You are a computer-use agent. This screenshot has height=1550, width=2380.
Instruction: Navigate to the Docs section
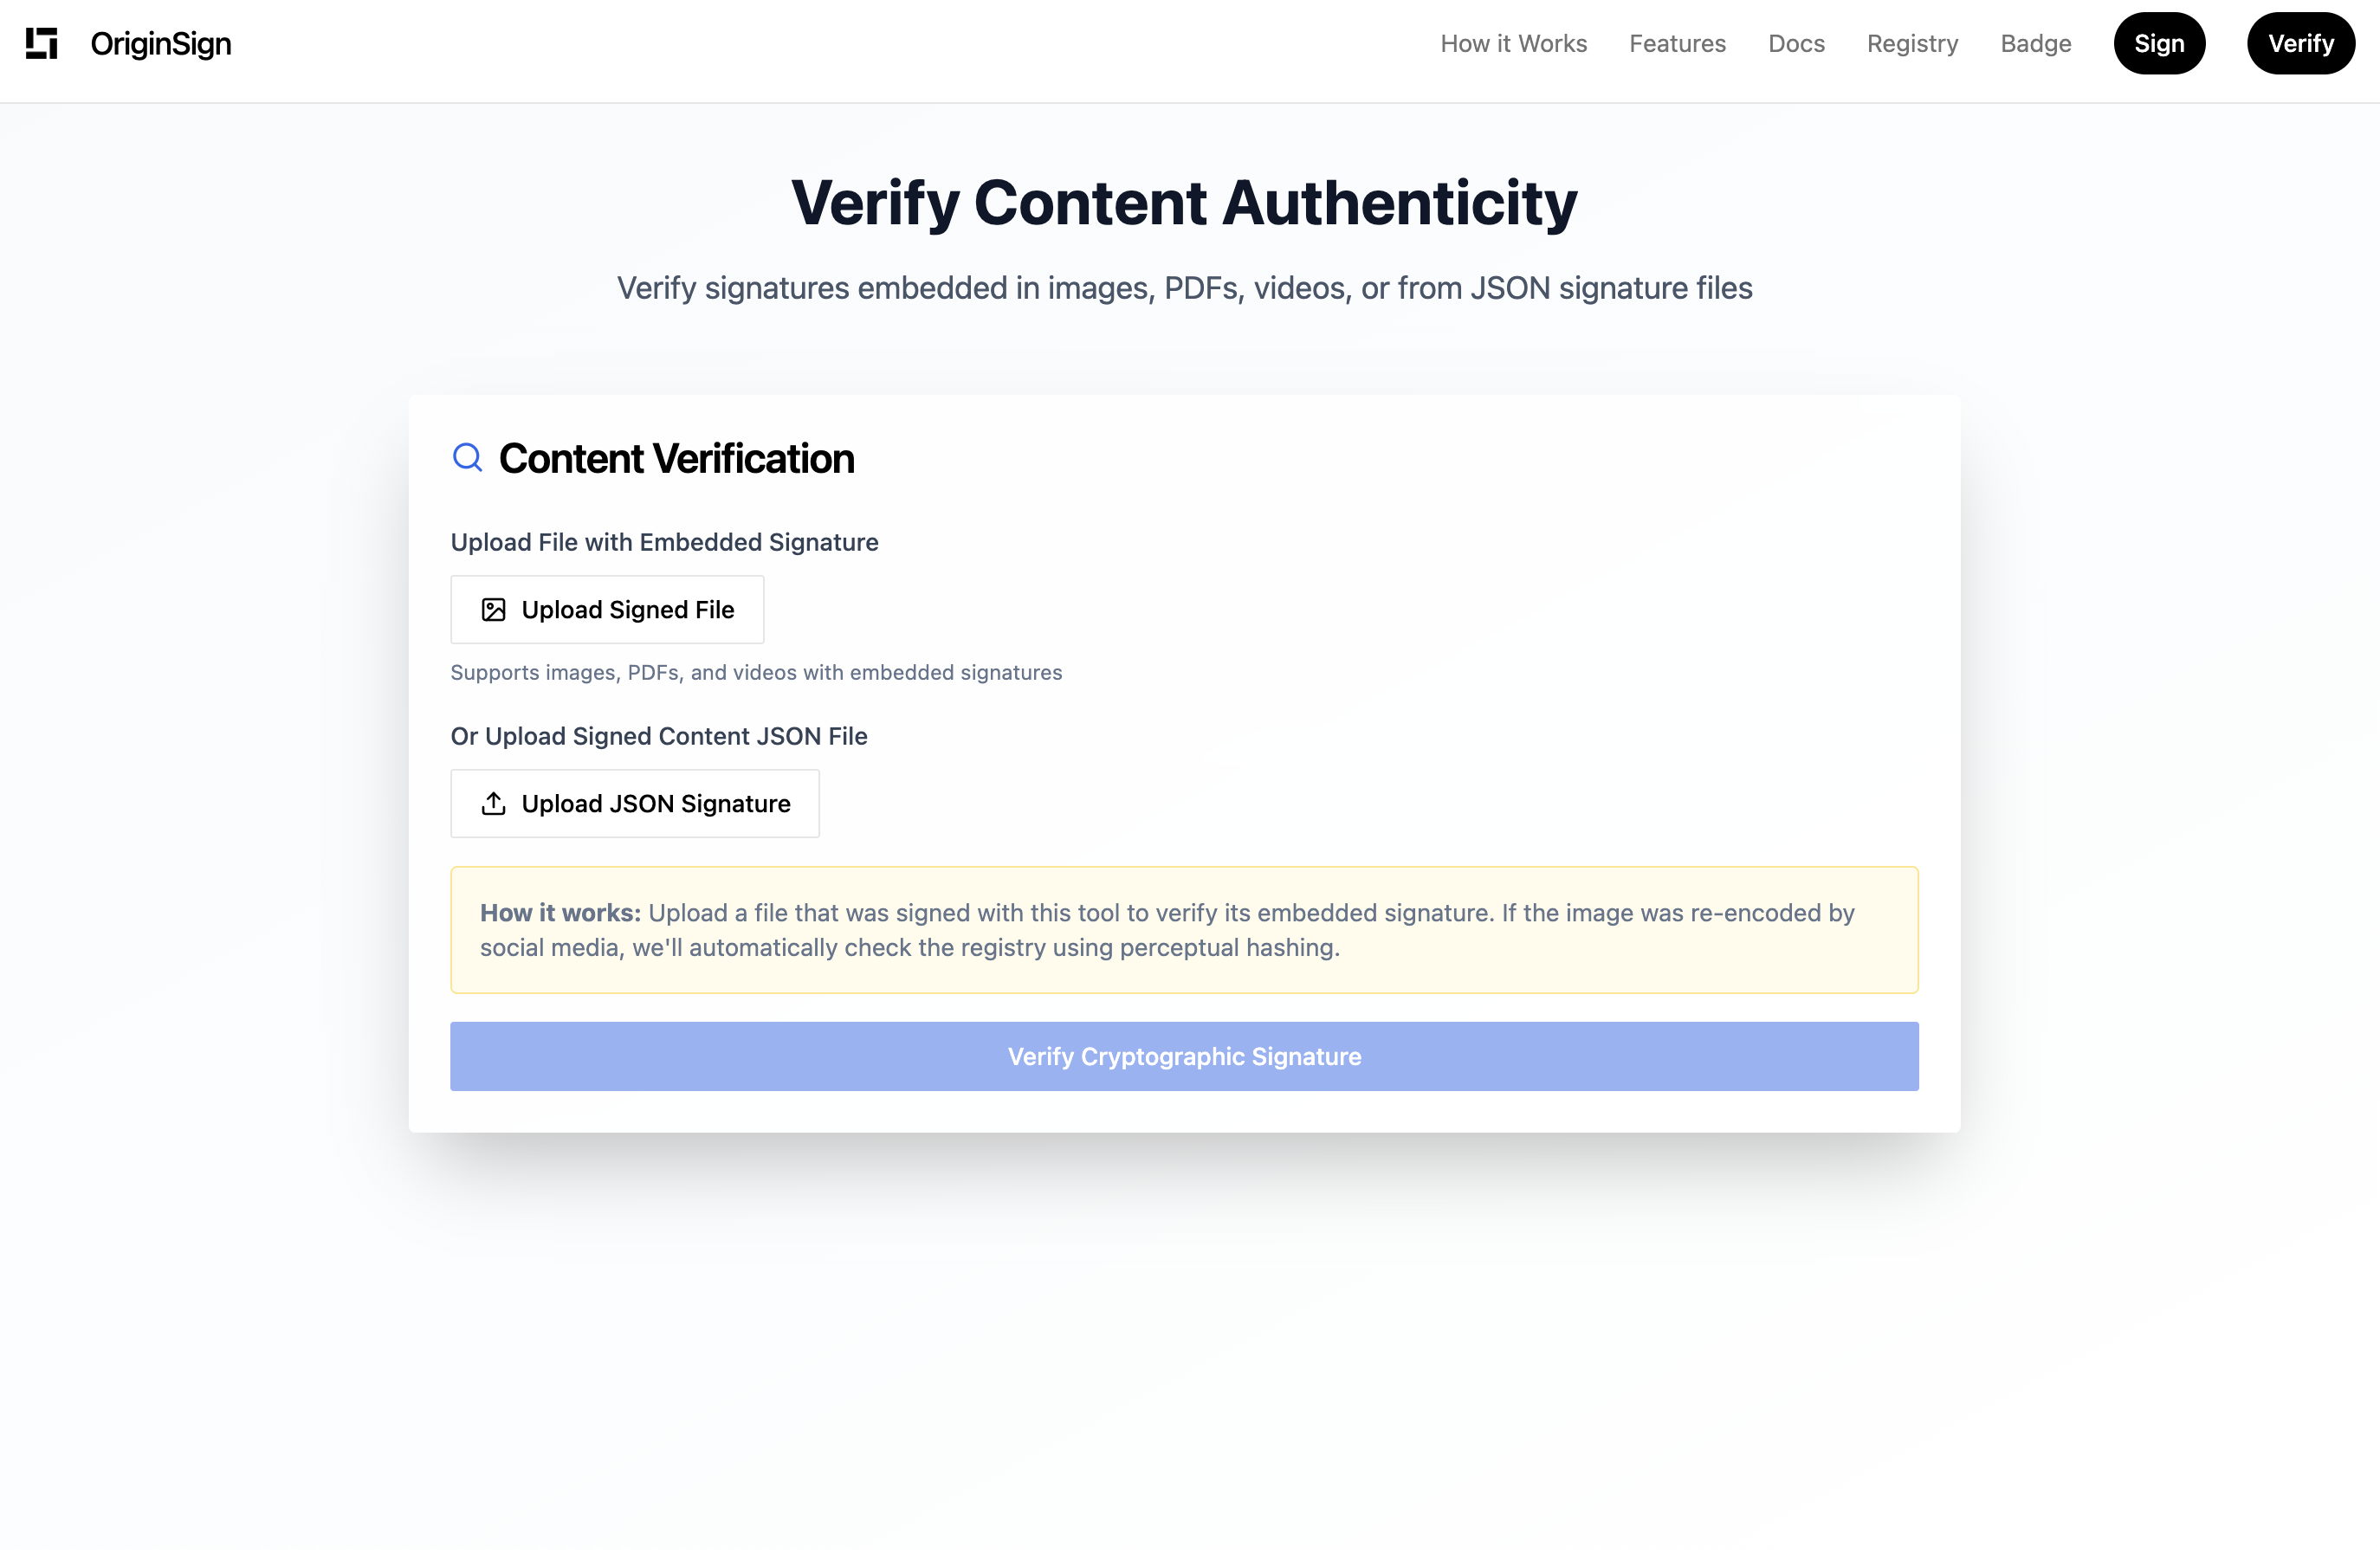1796,43
